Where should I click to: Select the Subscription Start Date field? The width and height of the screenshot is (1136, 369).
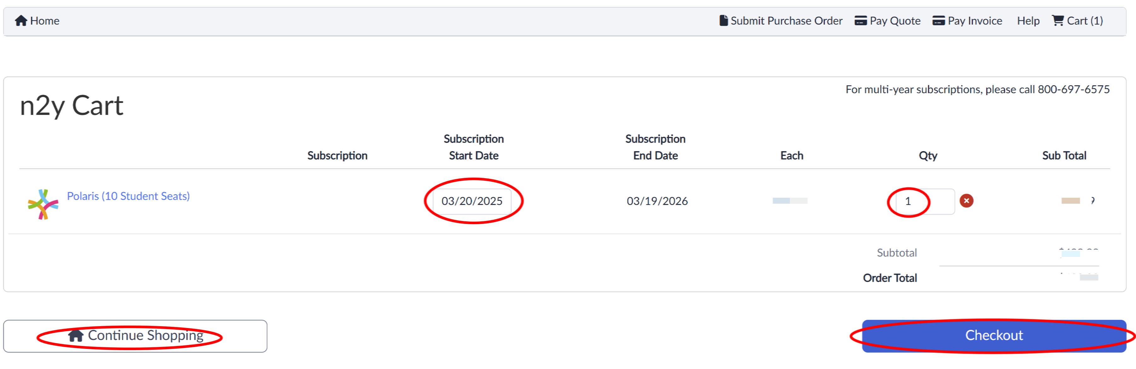pyautogui.click(x=472, y=202)
